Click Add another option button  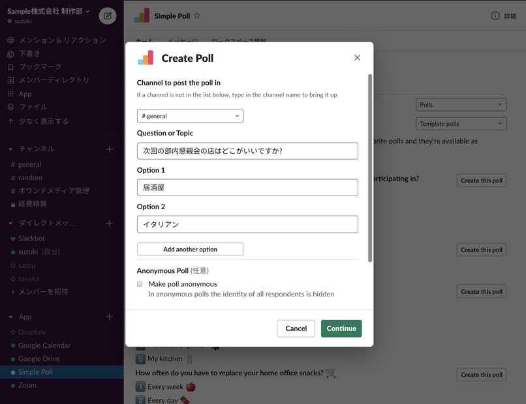click(190, 250)
